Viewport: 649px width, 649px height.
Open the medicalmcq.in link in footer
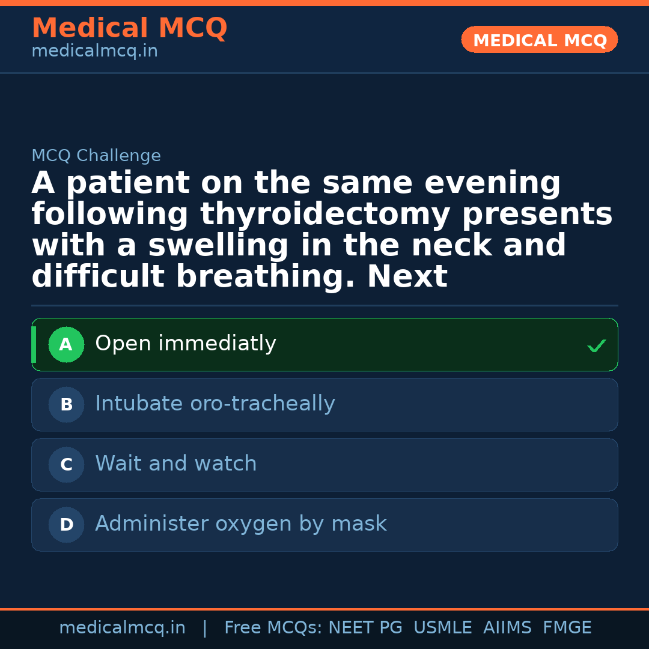point(122,628)
